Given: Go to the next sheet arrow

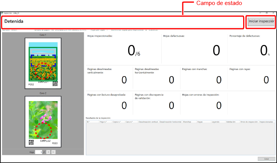Looking at the screenshot, I should (54, 152).
